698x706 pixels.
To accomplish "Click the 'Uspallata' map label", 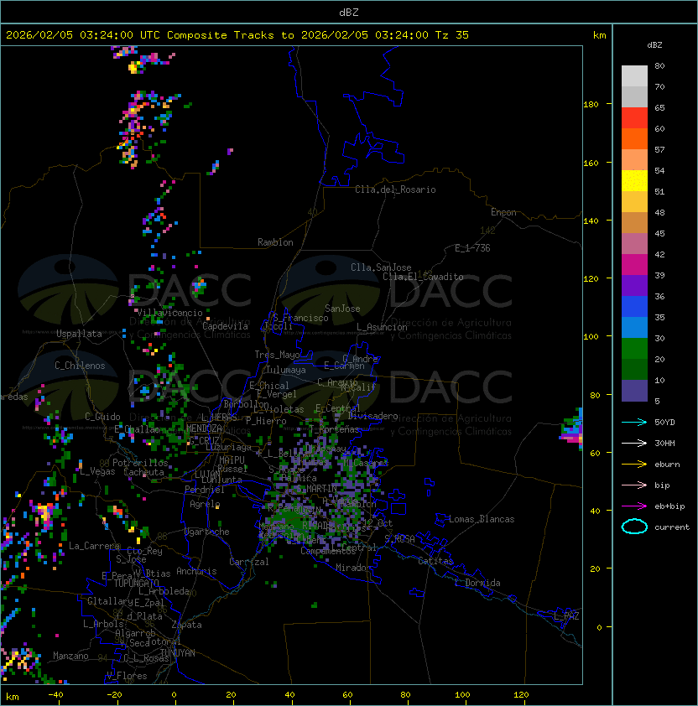I will point(79,334).
